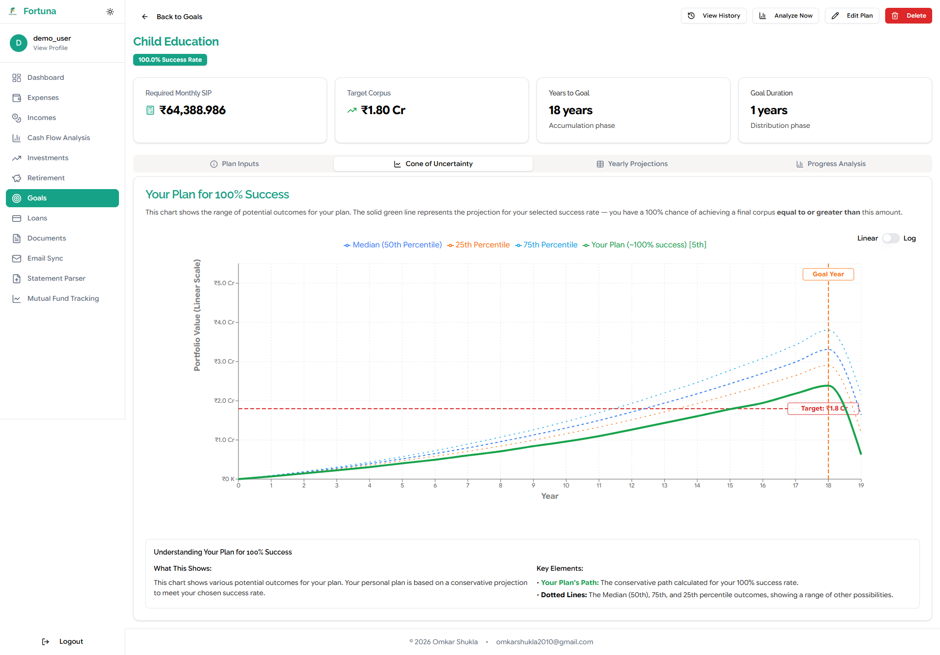Click the Analyze Now button
This screenshot has width=940, height=655.
(785, 16)
